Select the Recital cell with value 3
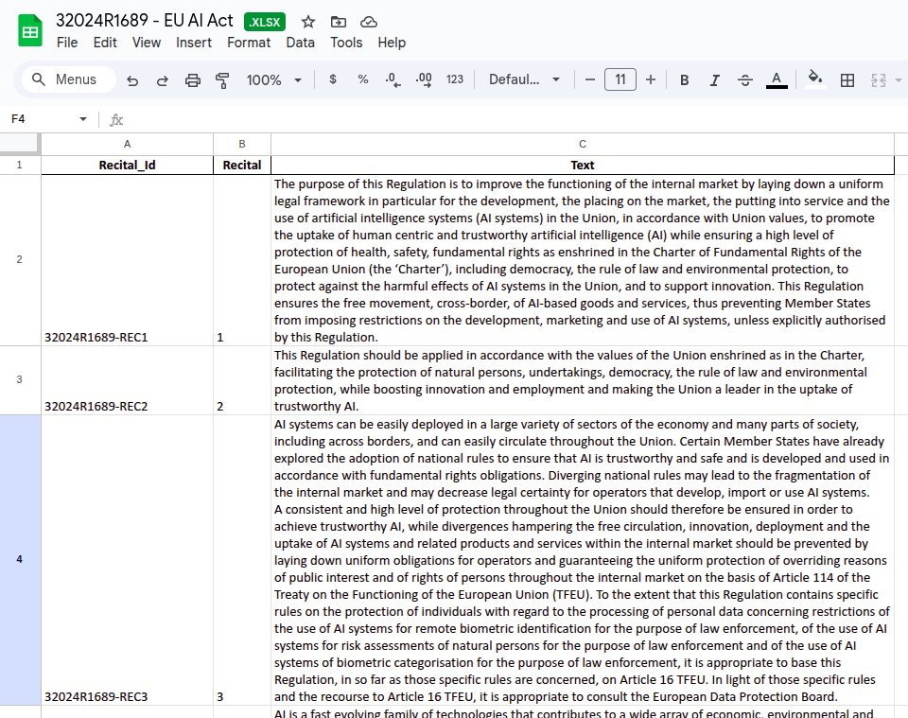This screenshot has height=718, width=908. pyautogui.click(x=242, y=560)
